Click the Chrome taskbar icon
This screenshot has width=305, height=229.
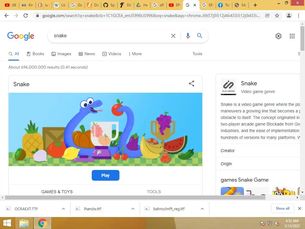43,223
